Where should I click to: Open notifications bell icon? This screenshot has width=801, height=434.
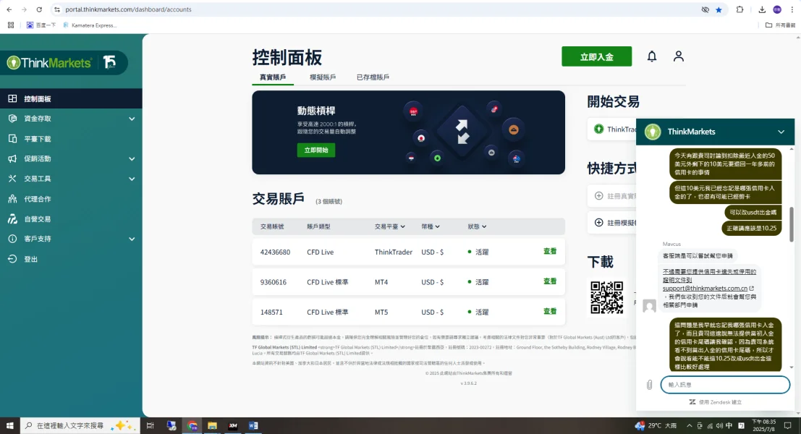tap(652, 56)
